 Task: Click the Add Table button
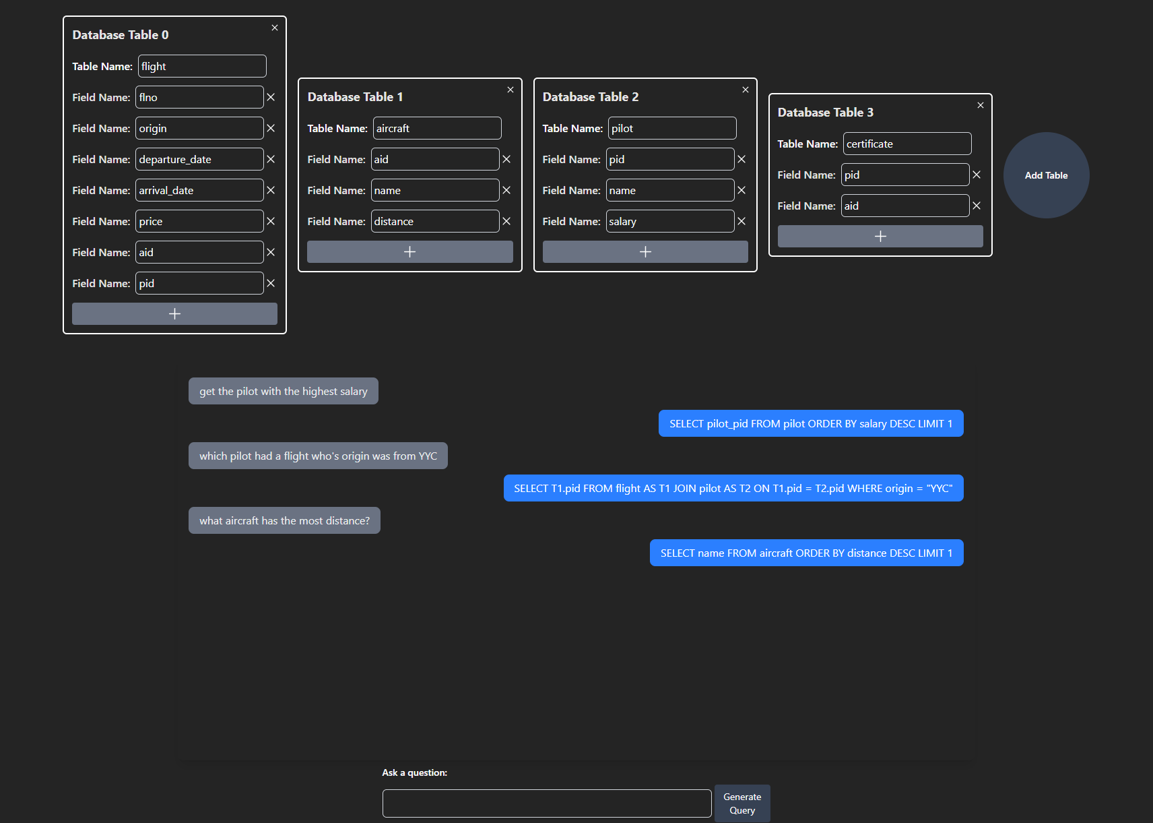[x=1046, y=175]
